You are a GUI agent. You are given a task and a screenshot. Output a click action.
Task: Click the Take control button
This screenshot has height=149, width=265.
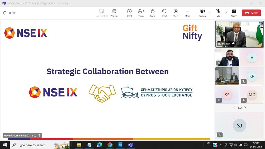[101, 13]
